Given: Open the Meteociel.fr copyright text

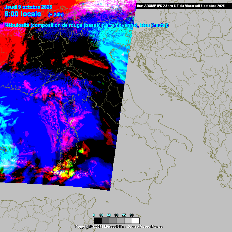Looking at the screenshot, I should click(x=119, y=227).
